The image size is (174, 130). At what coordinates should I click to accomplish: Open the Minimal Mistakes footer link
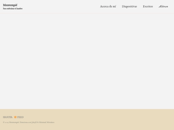tap(47, 122)
